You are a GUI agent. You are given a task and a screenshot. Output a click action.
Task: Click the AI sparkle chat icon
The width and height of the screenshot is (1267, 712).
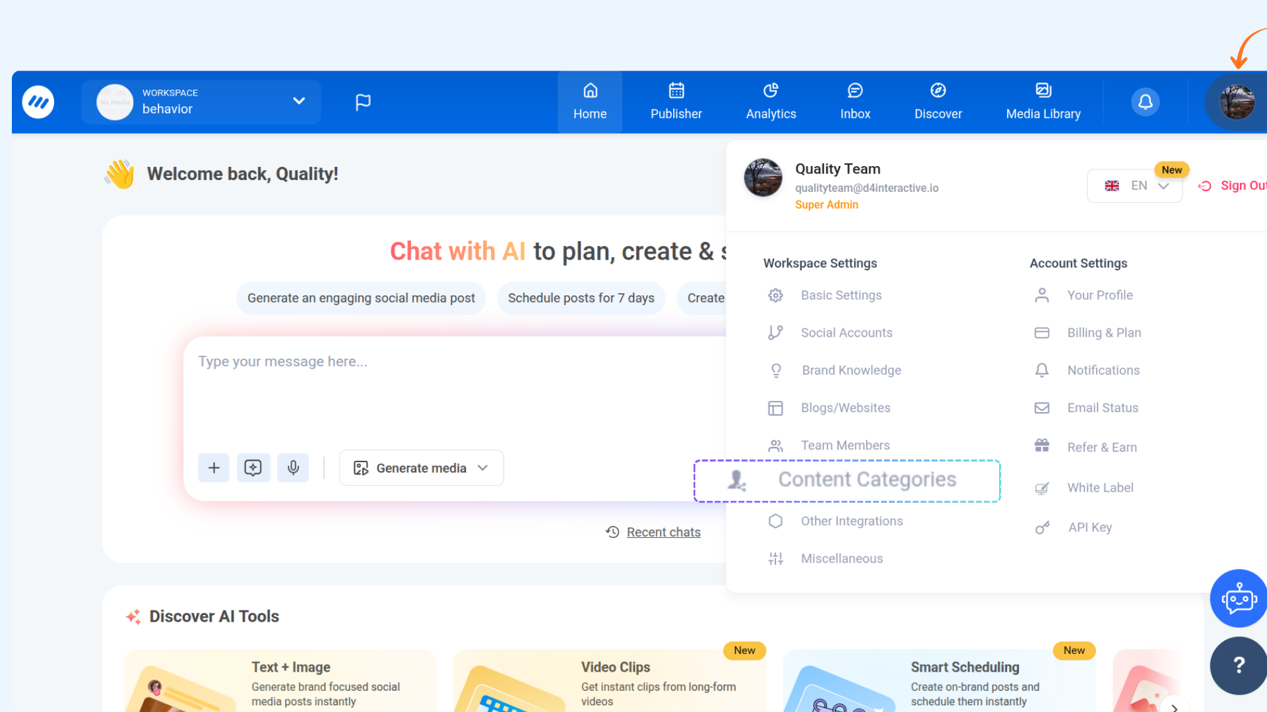pos(253,468)
